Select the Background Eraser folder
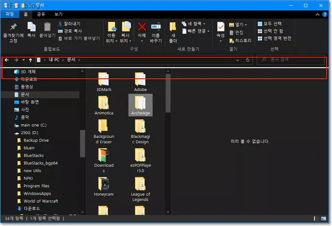 104,132
